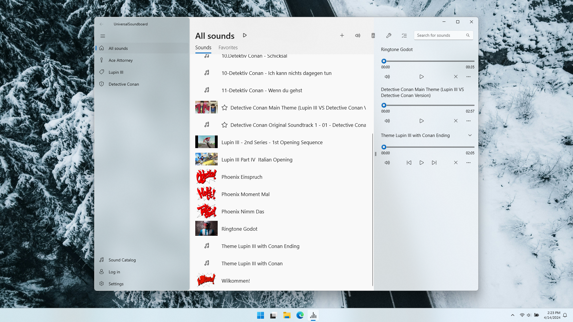This screenshot has height=322, width=573.
Task: Play Theme Lupin III with Conan Ending player
Action: click(422, 163)
